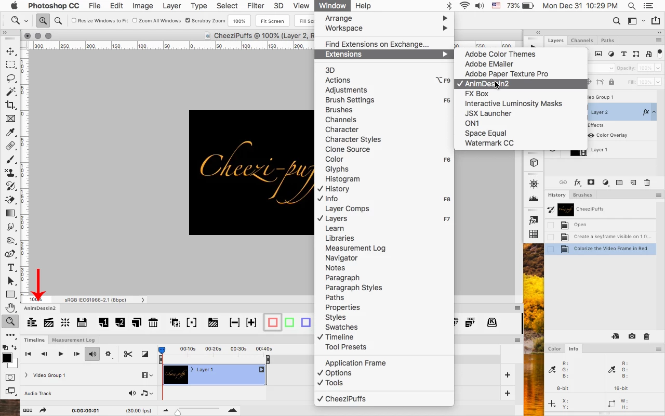Click the render video arrow icon
Screen dimensions: 665x416
43,410
